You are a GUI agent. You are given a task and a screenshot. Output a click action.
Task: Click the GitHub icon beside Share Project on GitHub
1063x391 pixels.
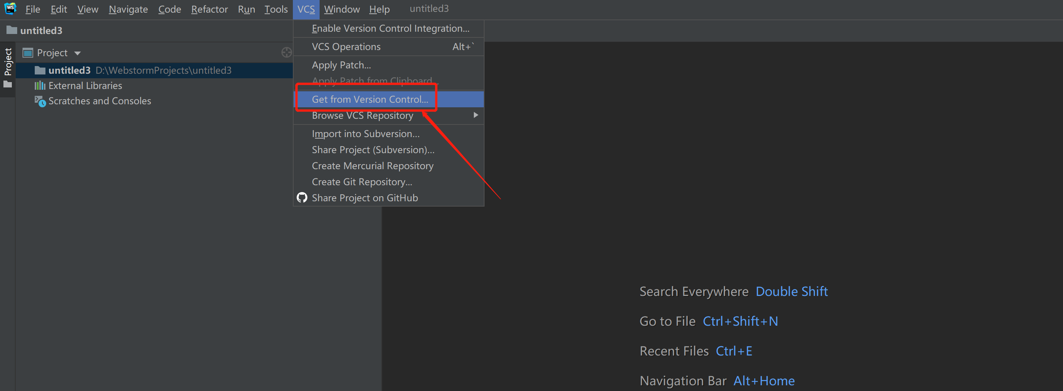tap(302, 197)
